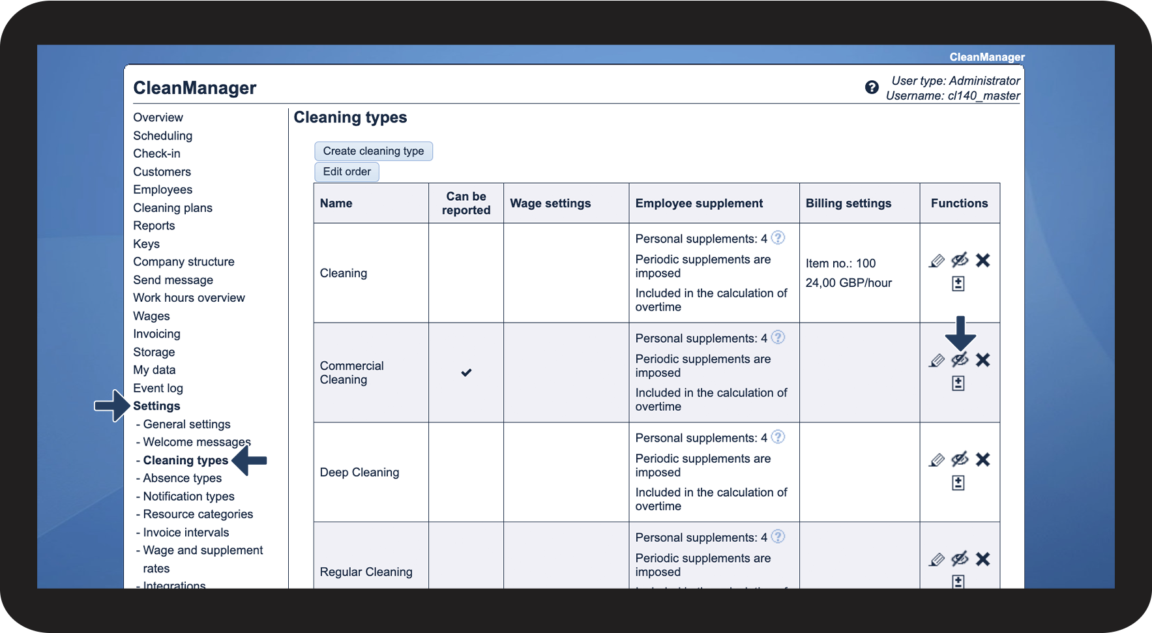
Task: Hide the Cleaning type with eye icon
Action: point(960,261)
